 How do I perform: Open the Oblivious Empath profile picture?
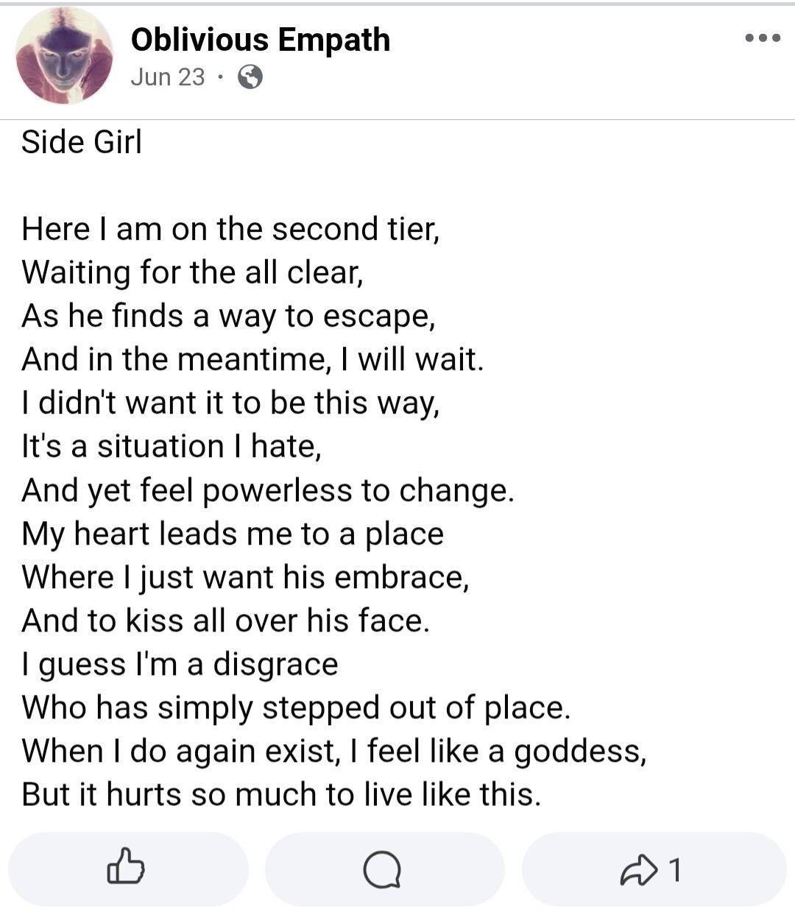(x=65, y=56)
